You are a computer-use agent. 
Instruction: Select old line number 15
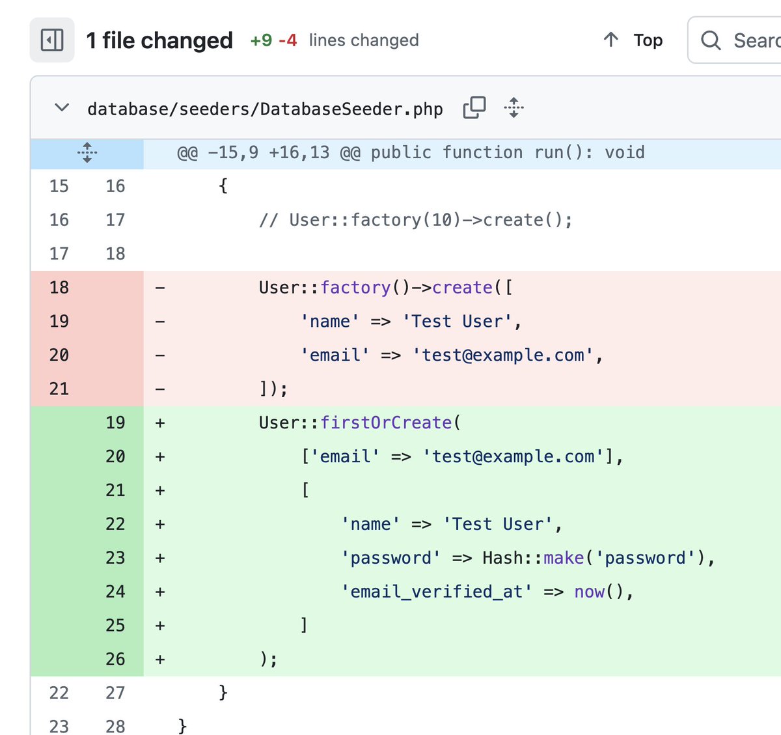59,186
